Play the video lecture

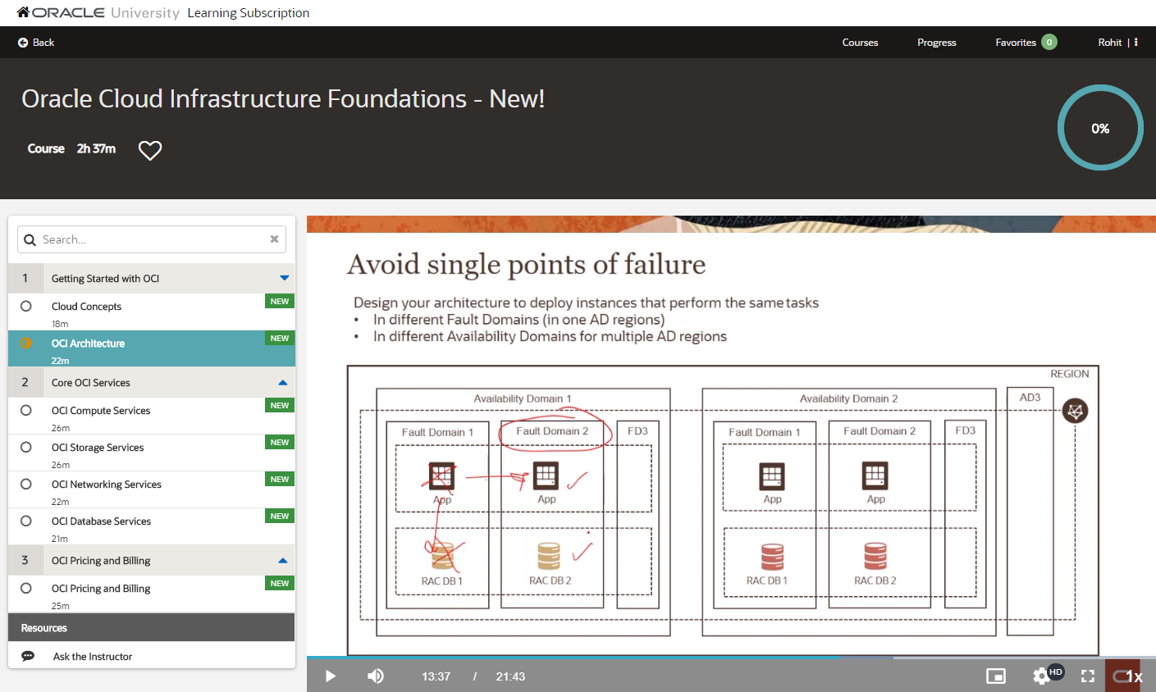330,676
